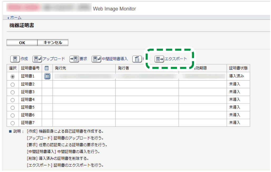Click the 削除 (Delete) trash icon
This screenshot has width=271, height=172.
click(137, 59)
